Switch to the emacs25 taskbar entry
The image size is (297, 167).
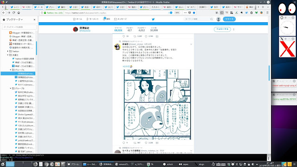tap(122, 164)
